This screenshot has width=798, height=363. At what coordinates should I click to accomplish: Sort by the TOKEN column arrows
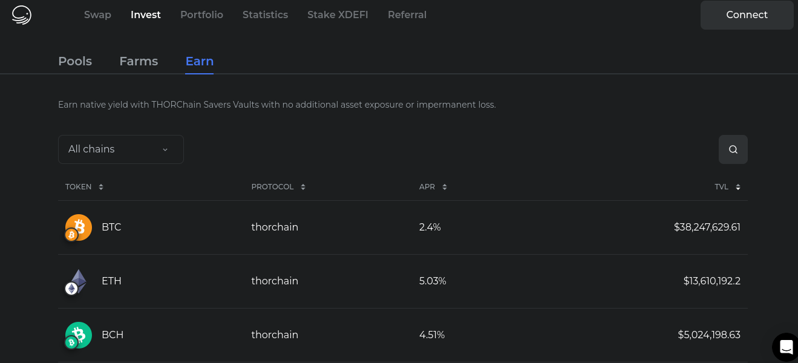(101, 187)
